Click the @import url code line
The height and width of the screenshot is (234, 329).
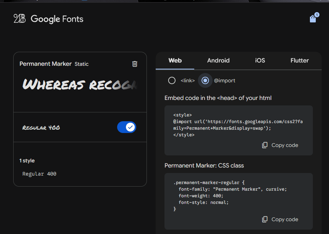tap(238, 125)
